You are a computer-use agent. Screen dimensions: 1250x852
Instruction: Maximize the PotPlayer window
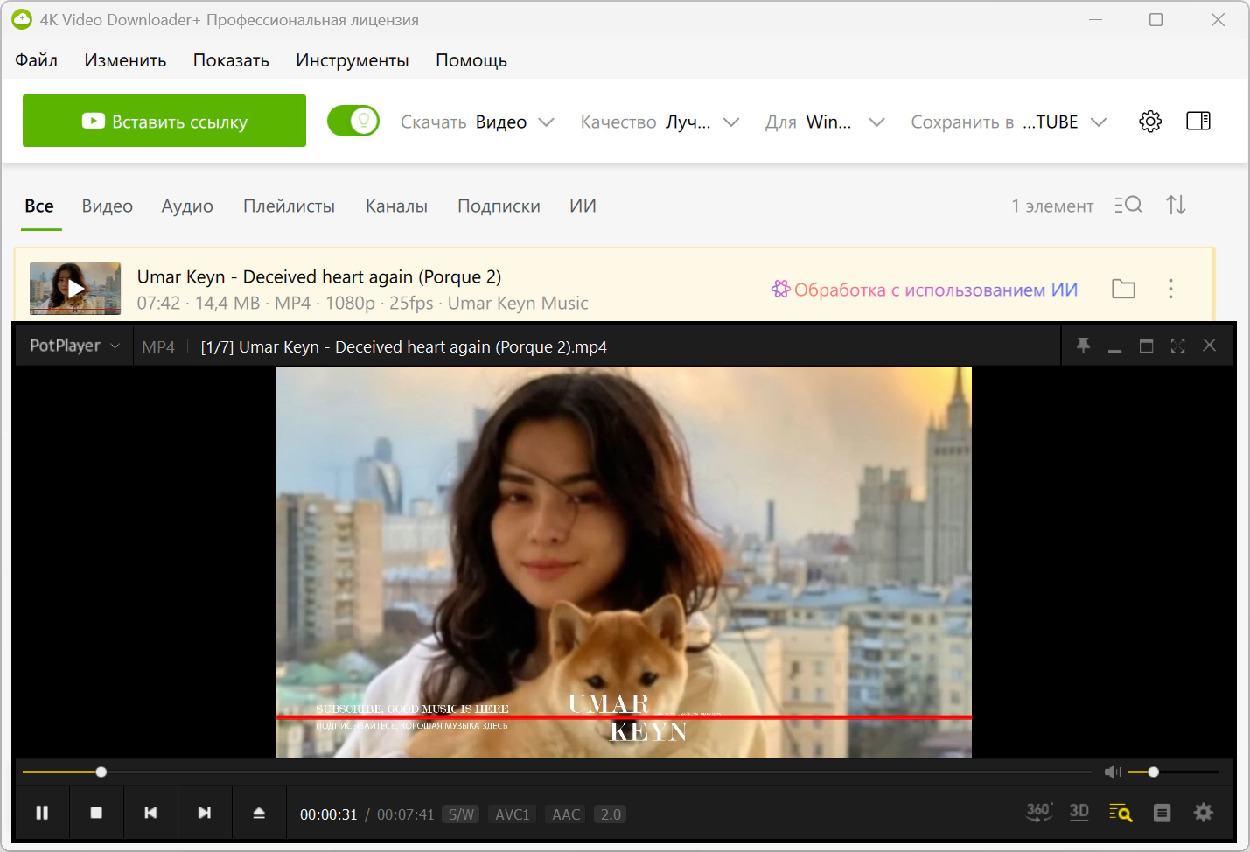coord(1146,346)
